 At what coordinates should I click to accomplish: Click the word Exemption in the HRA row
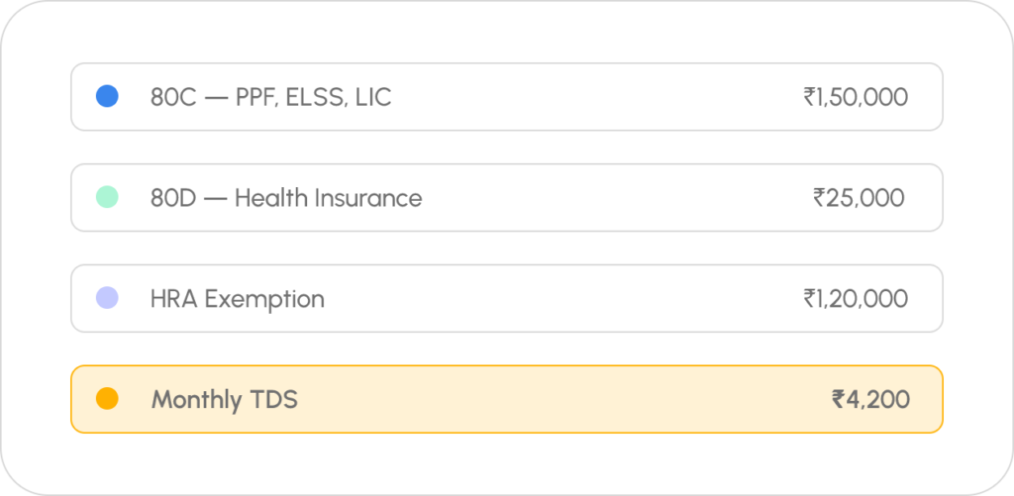[264, 299]
